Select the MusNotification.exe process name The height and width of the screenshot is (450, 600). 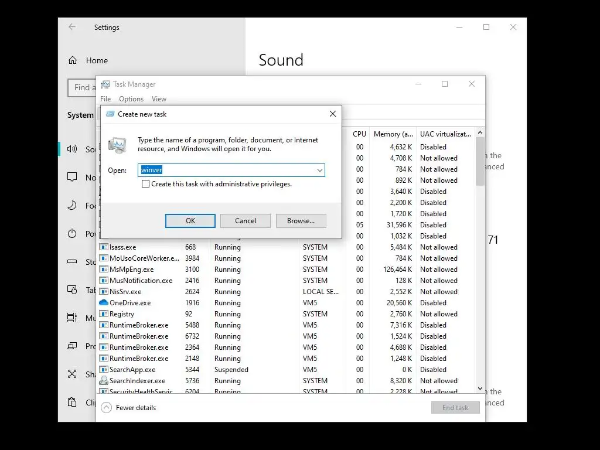141,281
